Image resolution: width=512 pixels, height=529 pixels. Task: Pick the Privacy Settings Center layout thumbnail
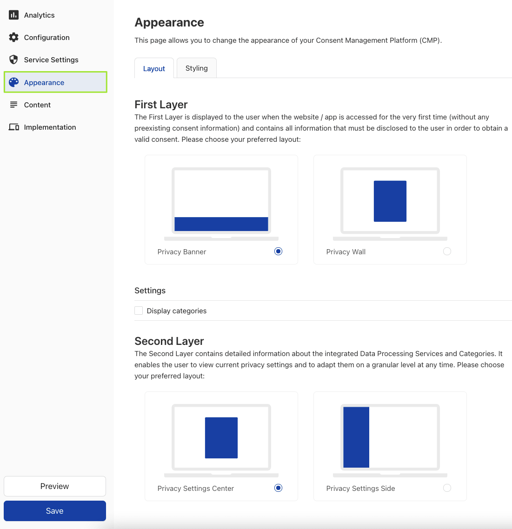pos(221,440)
